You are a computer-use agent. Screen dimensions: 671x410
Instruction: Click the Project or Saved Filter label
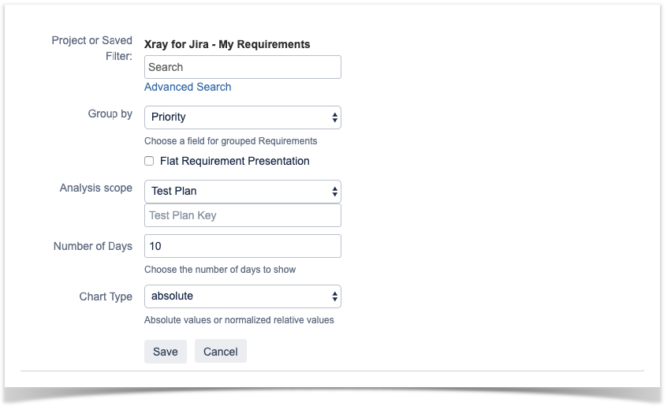pos(92,48)
